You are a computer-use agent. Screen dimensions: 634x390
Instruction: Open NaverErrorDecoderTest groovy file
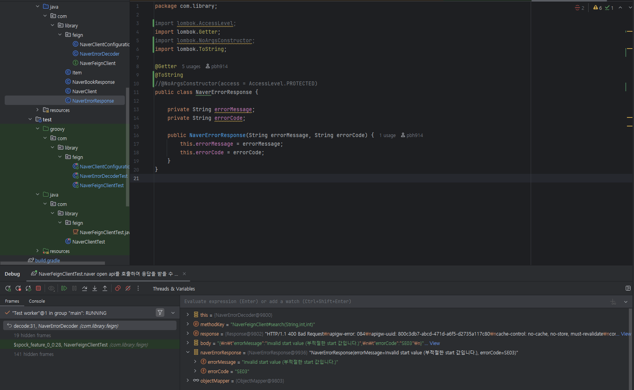click(103, 176)
